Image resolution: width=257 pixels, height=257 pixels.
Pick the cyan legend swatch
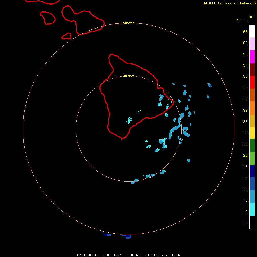point(252,209)
